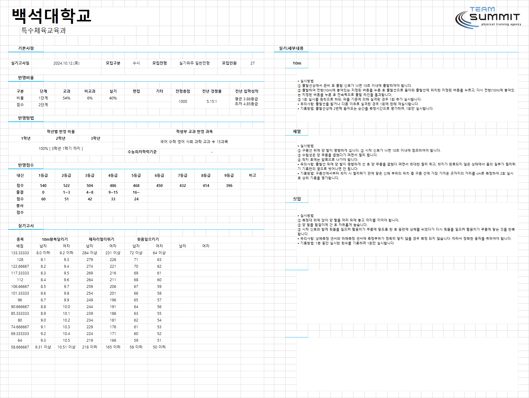Click the 출결 range 9~15 cell
This screenshot has height=398, width=529.
[x=113, y=192]
